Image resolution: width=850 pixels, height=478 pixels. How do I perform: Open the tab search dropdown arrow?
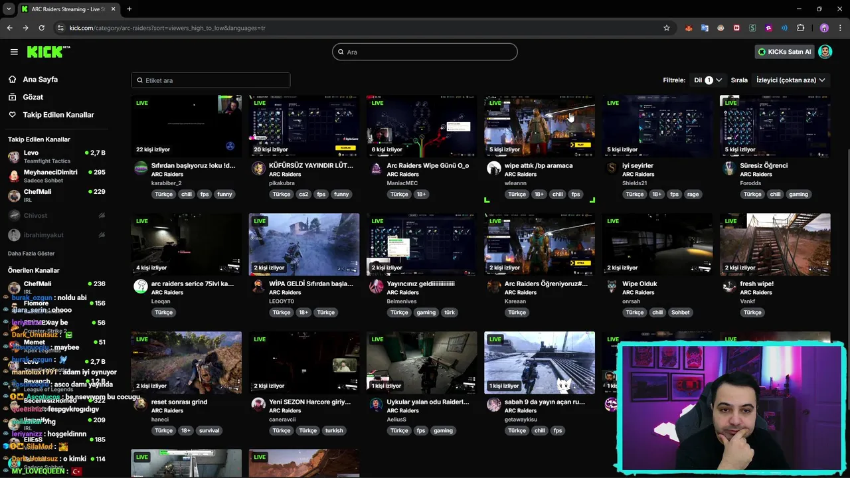click(x=9, y=9)
